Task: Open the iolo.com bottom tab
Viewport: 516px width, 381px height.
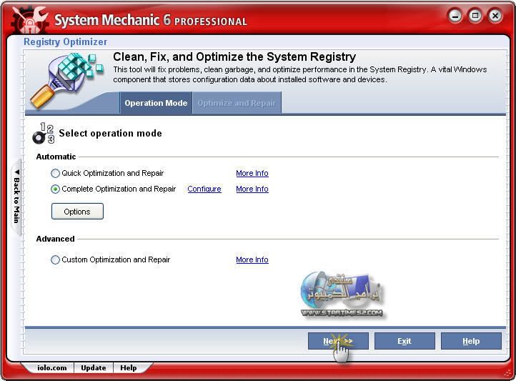Action: click(x=51, y=368)
